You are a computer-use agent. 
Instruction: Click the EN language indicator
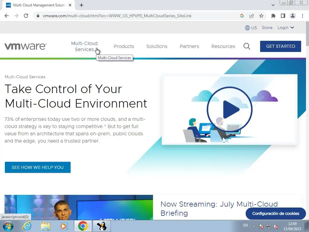[x=245, y=225]
